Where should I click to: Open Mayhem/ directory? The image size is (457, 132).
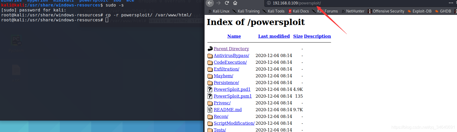tap(223, 76)
